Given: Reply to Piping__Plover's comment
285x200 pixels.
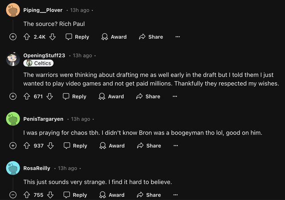Looking at the screenshot, I should (77, 37).
